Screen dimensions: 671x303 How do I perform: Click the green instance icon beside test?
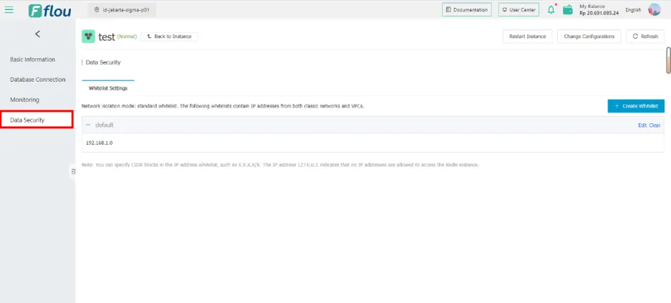88,37
